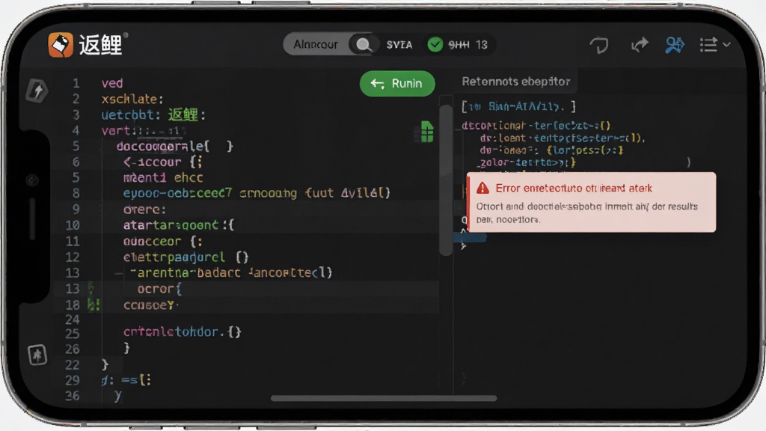
Task: Click the undo arrow icon in header
Action: [599, 46]
